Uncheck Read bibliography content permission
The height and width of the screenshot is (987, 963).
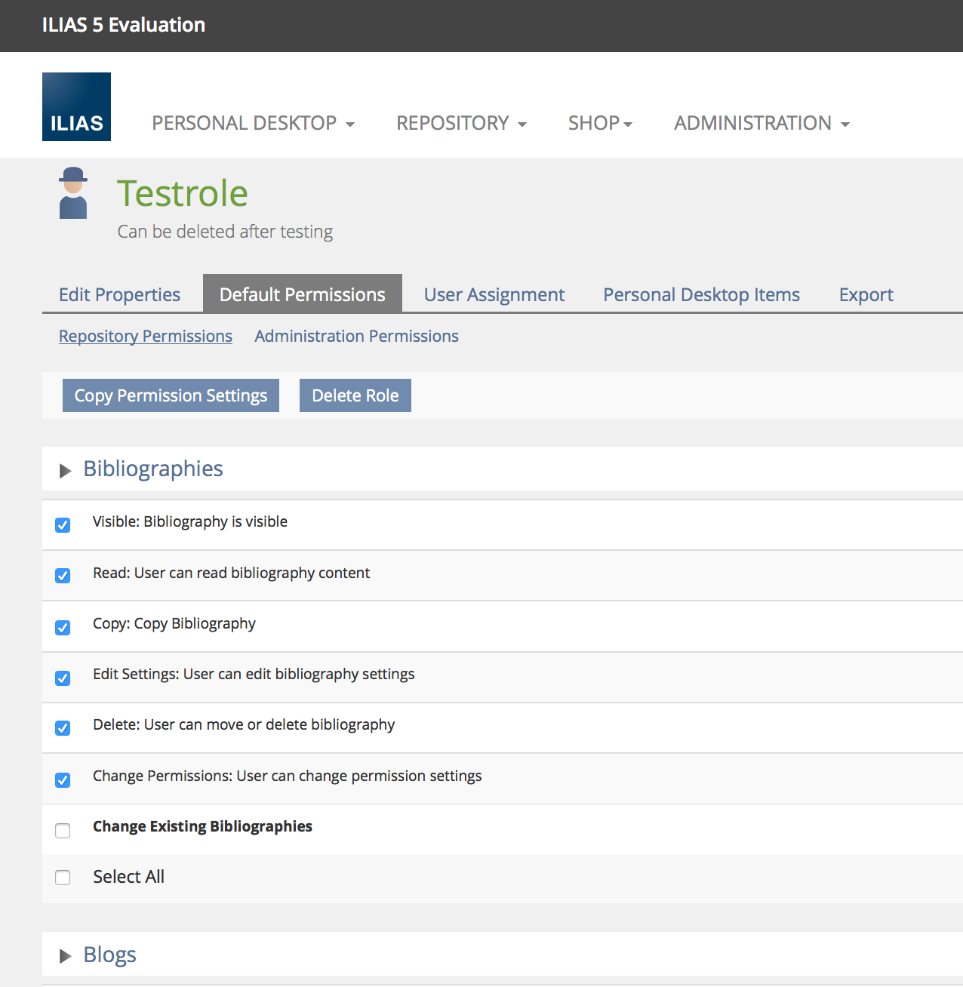(63, 576)
